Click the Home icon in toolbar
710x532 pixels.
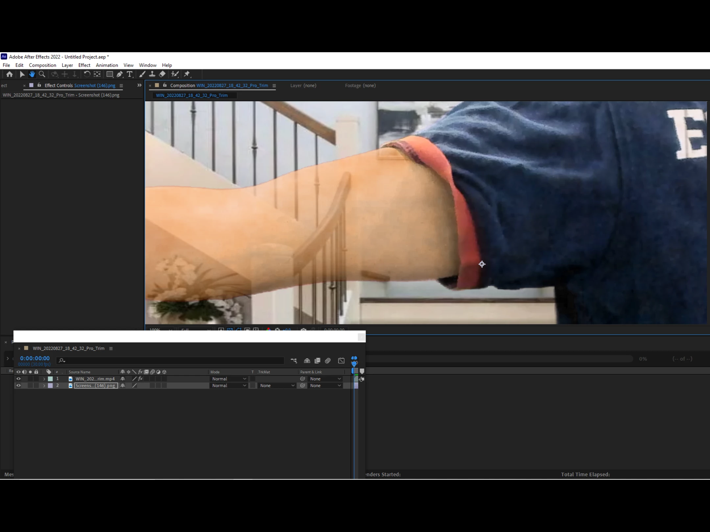tap(10, 74)
